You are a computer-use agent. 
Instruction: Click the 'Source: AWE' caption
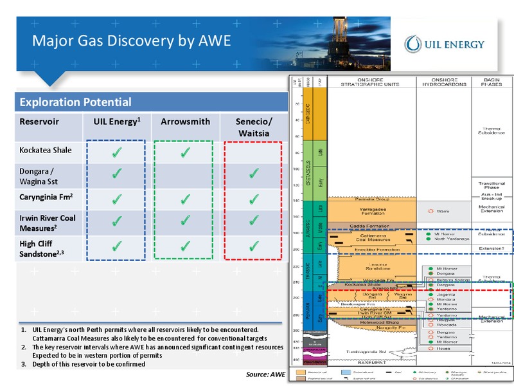(265, 374)
